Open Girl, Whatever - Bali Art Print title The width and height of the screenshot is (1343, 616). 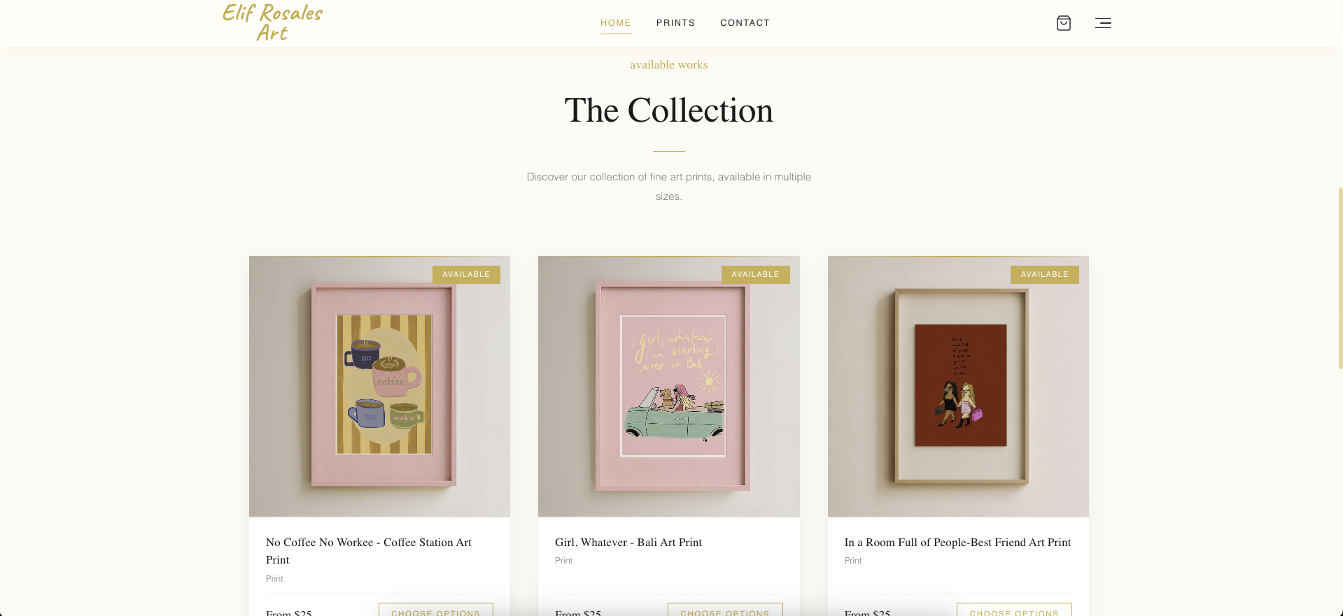point(628,543)
